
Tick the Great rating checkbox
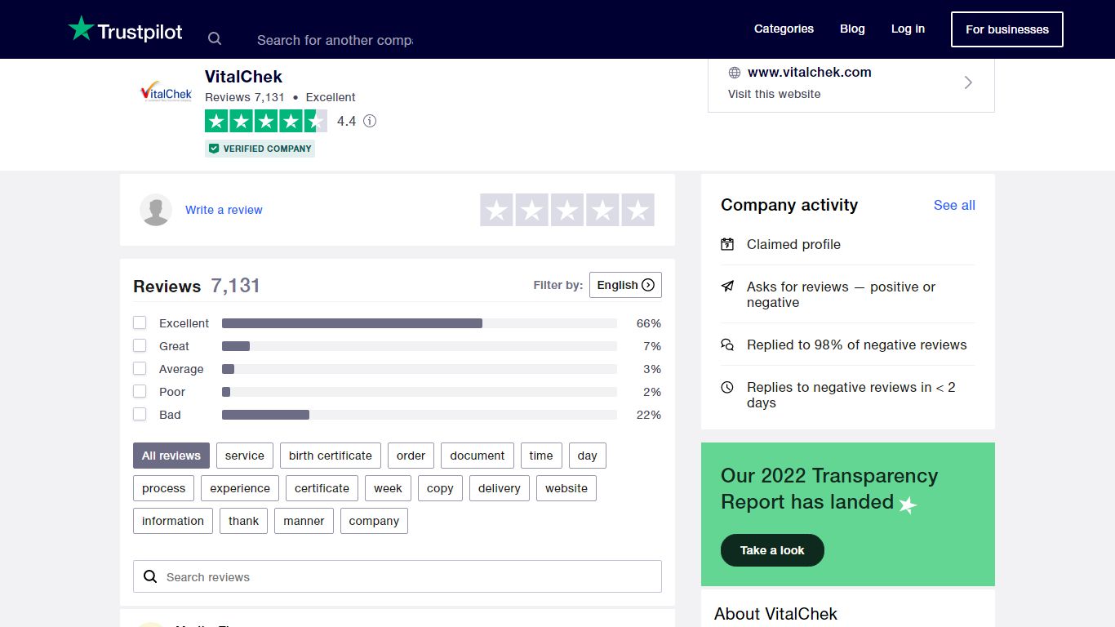tap(140, 346)
